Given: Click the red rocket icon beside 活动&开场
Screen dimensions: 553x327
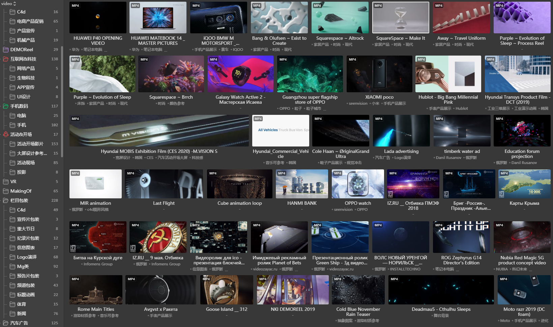Looking at the screenshot, I should tap(6, 134).
